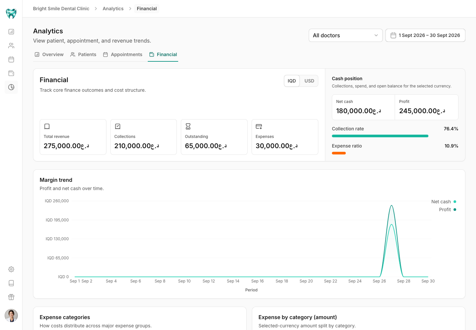Click the Expenses card icon
Image resolution: width=476 pixels, height=330 pixels.
(259, 126)
